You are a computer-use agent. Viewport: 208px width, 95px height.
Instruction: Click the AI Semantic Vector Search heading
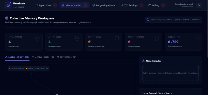pyautogui.click(x=159, y=93)
